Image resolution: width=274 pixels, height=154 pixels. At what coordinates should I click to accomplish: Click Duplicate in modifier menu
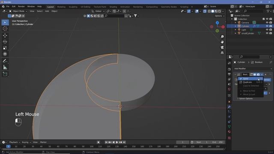[250, 82]
